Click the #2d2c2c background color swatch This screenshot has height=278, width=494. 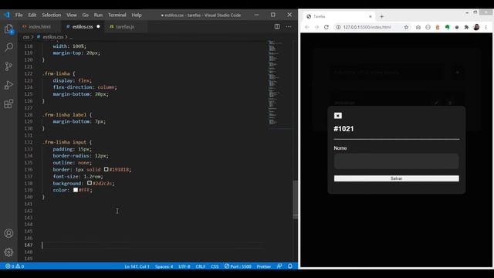90,183
